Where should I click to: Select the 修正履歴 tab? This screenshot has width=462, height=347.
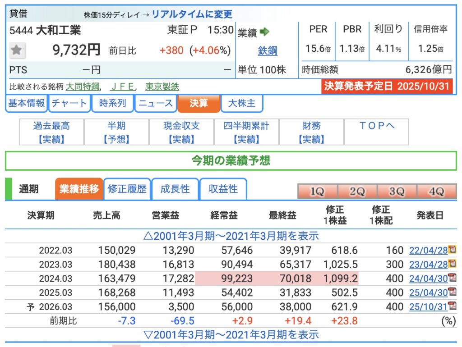tap(127, 189)
